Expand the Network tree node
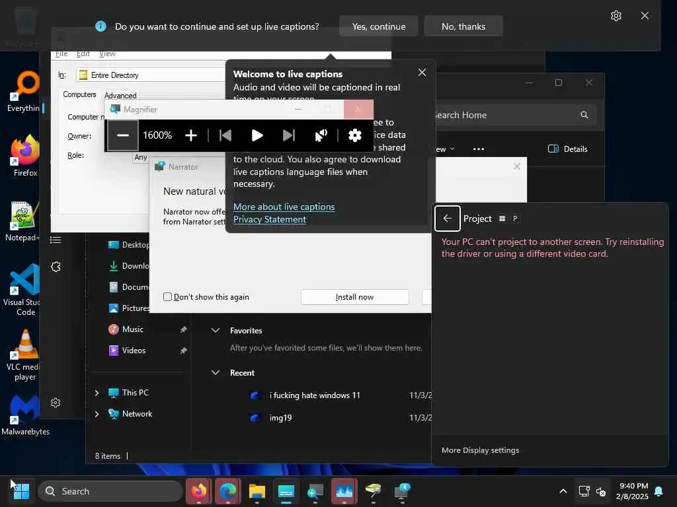Image resolution: width=677 pixels, height=507 pixels. point(97,414)
